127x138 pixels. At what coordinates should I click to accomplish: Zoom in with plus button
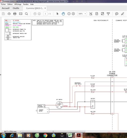tap(73, 14)
